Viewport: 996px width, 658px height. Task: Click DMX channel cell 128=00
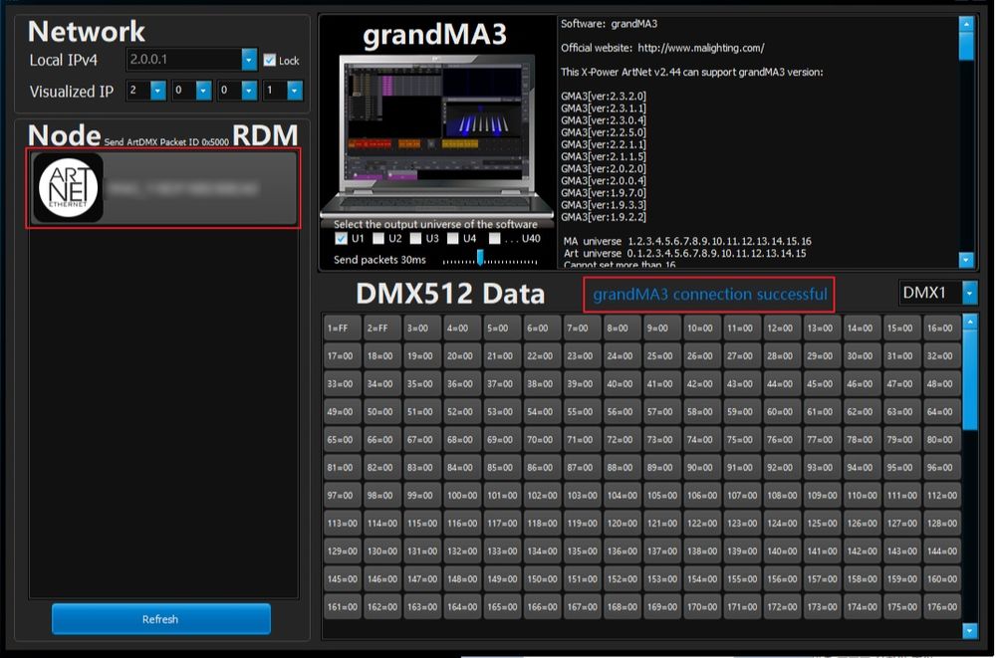point(942,524)
